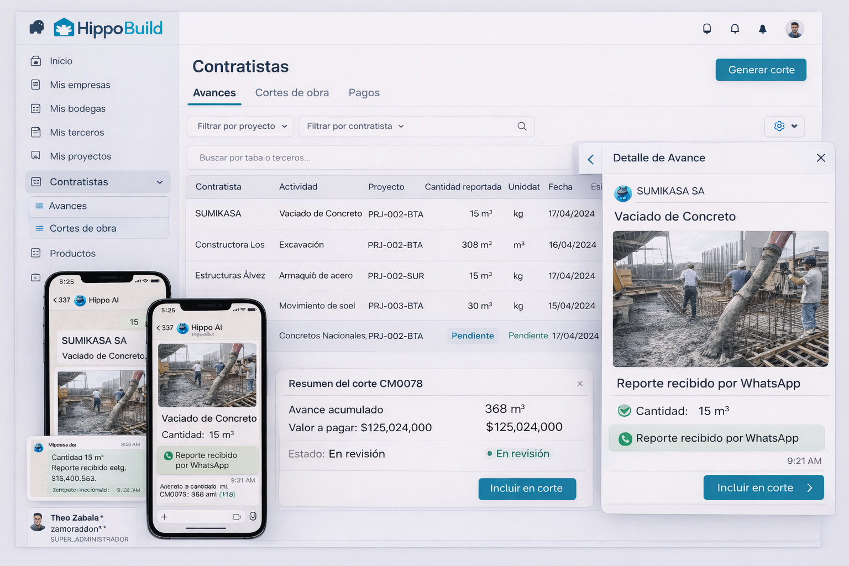
Task: Click the Generar corte button
Action: click(761, 70)
